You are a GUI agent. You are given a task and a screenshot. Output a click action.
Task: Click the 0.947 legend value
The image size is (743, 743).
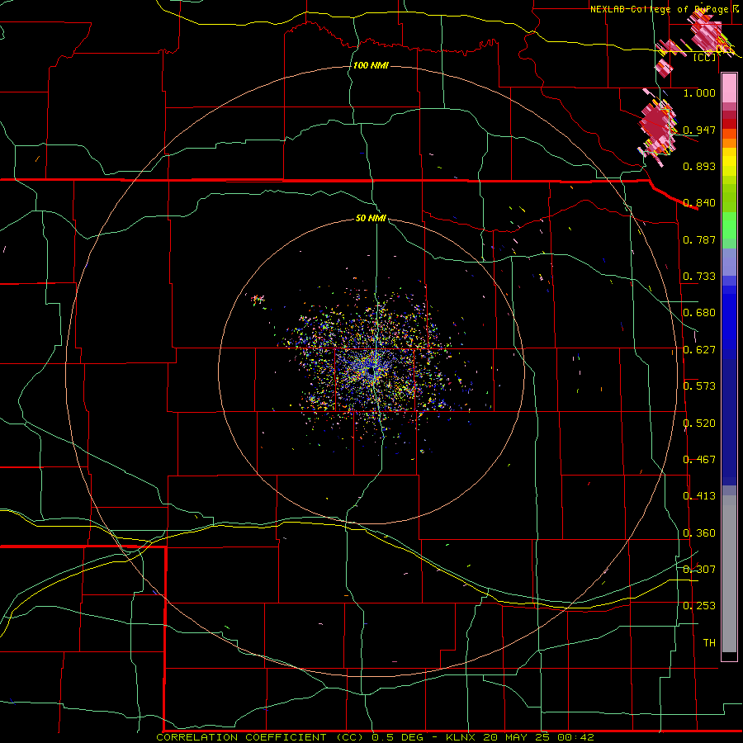(699, 130)
